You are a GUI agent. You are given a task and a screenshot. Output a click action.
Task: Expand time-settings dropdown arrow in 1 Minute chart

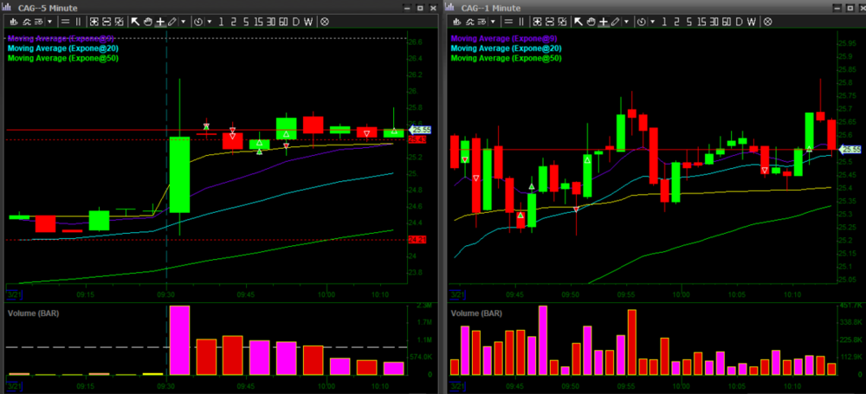(653, 21)
